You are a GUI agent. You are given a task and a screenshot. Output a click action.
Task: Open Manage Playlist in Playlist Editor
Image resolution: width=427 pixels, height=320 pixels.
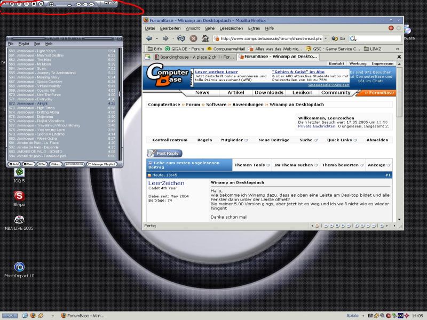pos(101,164)
